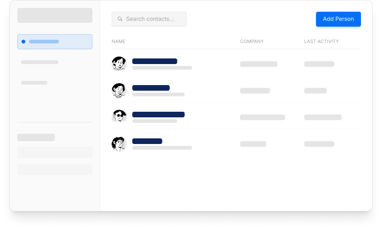This screenshot has width=382, height=230.
Task: Sort by the NAME column header
Action: [x=118, y=42]
